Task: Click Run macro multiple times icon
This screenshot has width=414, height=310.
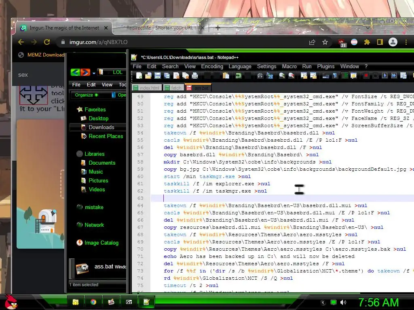Action: [394, 76]
